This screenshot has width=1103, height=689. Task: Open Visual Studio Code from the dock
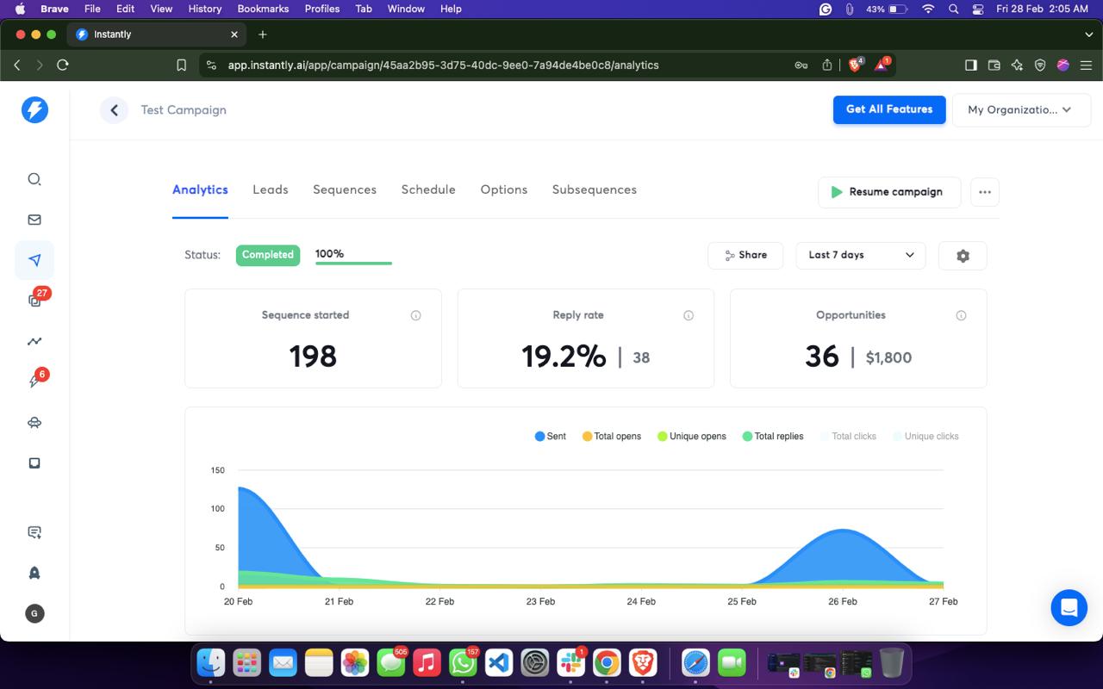pos(499,662)
